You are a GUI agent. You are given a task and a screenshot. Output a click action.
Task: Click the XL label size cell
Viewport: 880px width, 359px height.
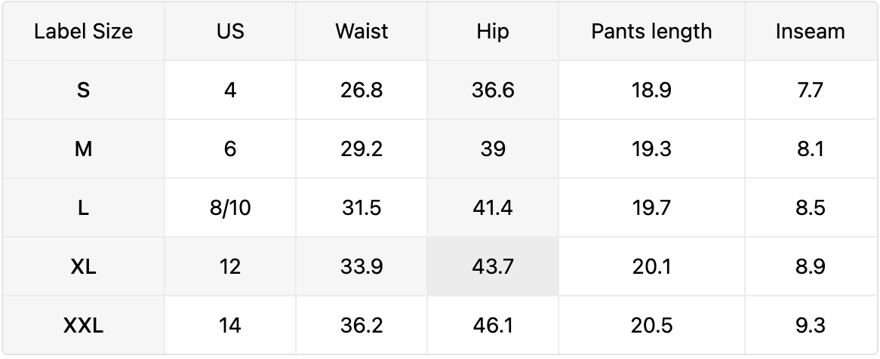(x=84, y=267)
